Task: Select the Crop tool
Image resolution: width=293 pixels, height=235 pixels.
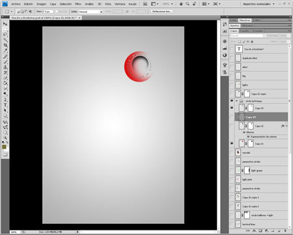Action: (5, 45)
